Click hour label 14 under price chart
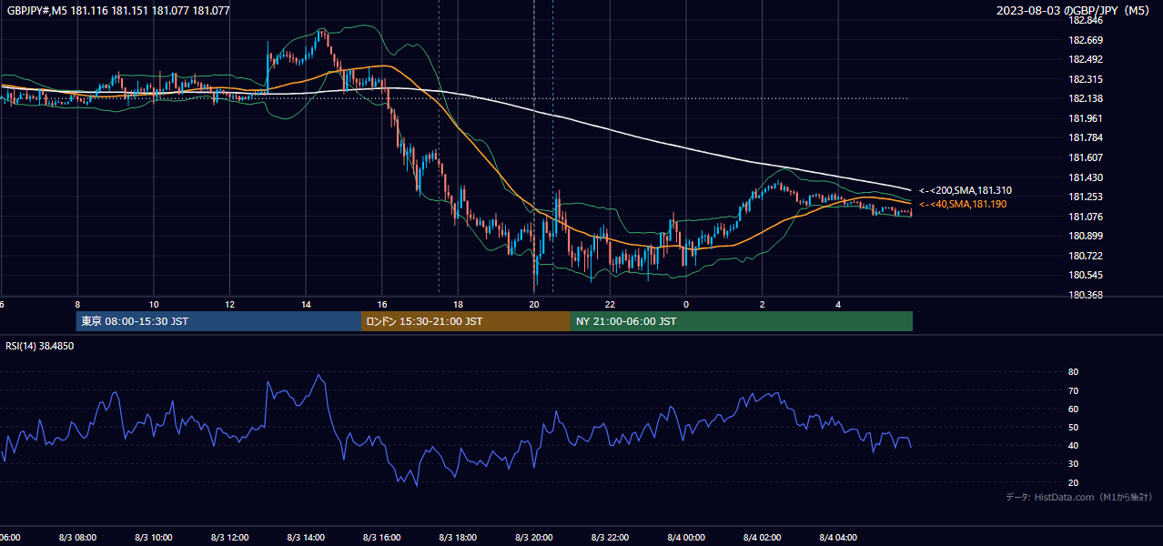 pos(306,305)
